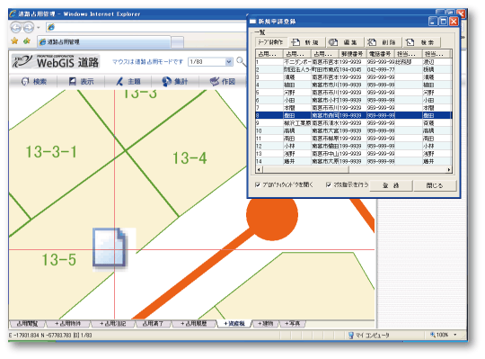The height and width of the screenshot is (359, 485).
Task: Sort by the 郵便番号 column header
Action: click(x=352, y=54)
